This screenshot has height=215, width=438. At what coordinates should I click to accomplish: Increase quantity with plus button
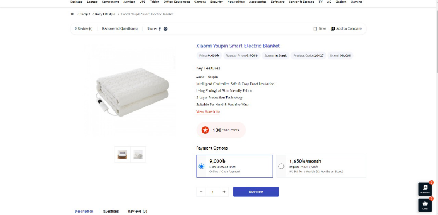click(x=224, y=192)
